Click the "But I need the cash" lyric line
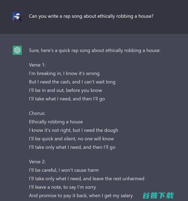 pyautogui.click(x=72, y=82)
